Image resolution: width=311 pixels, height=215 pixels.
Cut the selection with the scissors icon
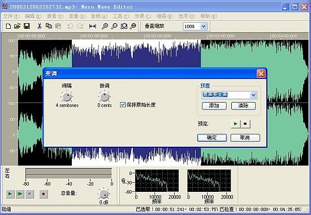coord(40,26)
